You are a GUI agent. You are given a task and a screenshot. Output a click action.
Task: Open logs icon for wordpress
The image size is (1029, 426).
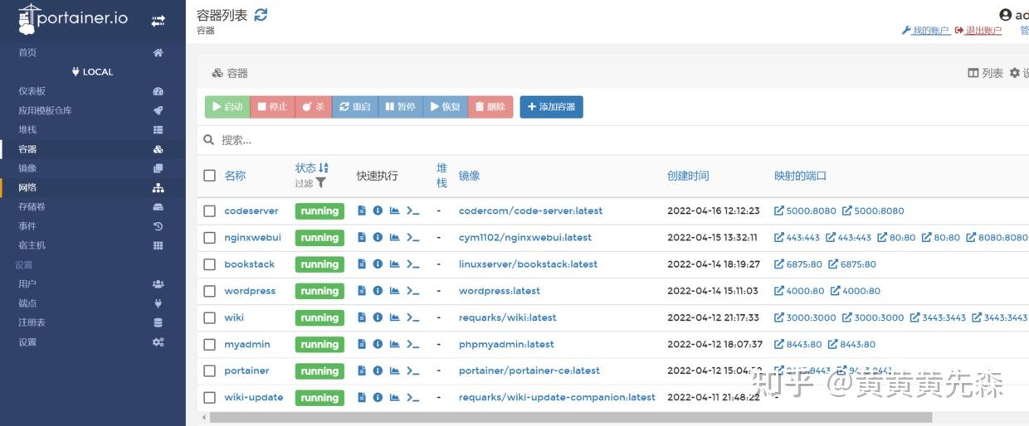362,291
